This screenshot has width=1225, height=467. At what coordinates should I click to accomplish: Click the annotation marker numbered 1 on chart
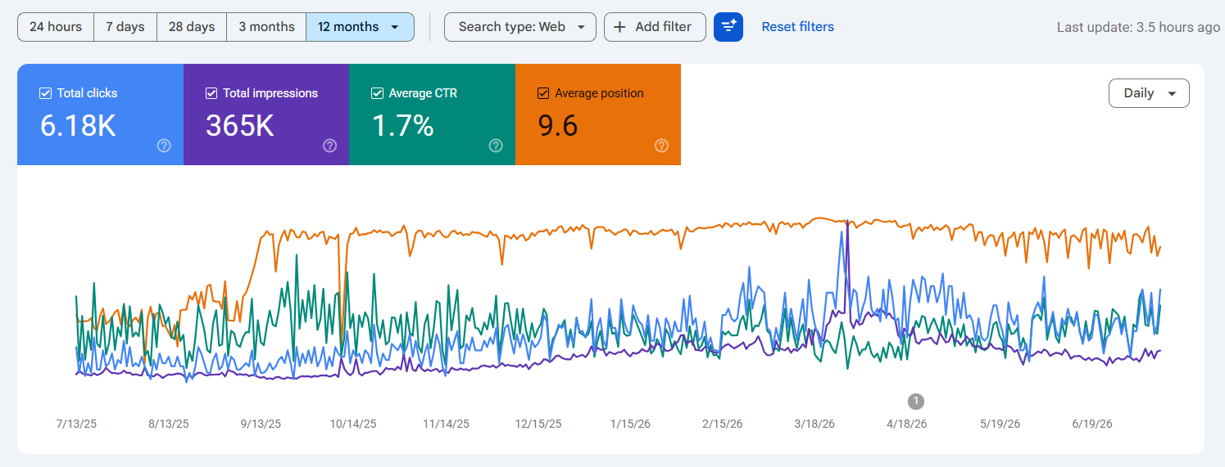[x=916, y=402]
